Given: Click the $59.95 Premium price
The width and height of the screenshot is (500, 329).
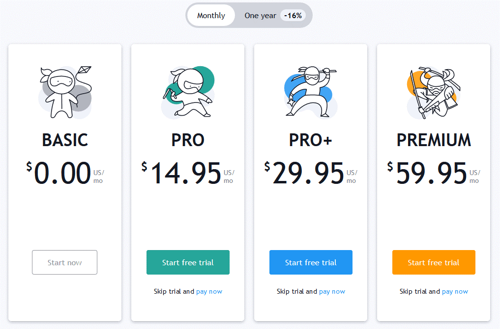Looking at the screenshot, I should click(x=434, y=173).
